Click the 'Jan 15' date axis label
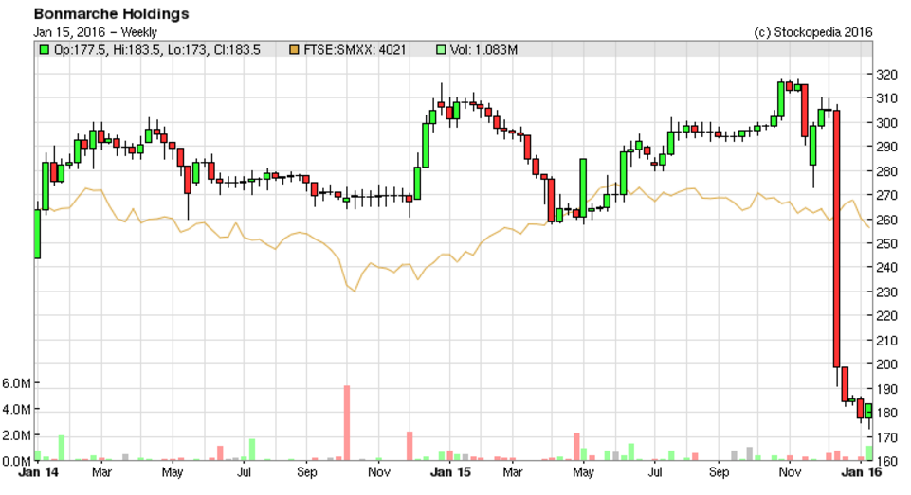The height and width of the screenshot is (495, 911). 450,472
